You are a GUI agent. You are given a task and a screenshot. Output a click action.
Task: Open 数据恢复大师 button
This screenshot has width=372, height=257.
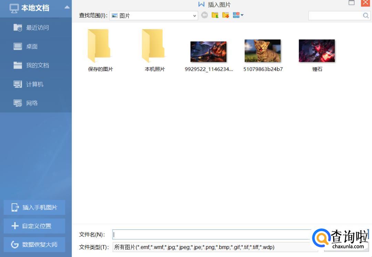point(34,245)
